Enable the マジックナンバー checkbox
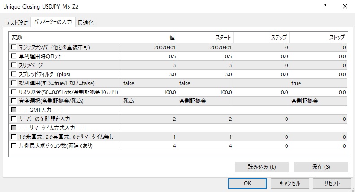This screenshot has height=192, width=355. click(x=13, y=47)
